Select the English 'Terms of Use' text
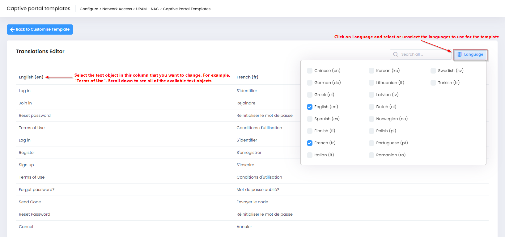This screenshot has width=505, height=237. click(x=32, y=128)
